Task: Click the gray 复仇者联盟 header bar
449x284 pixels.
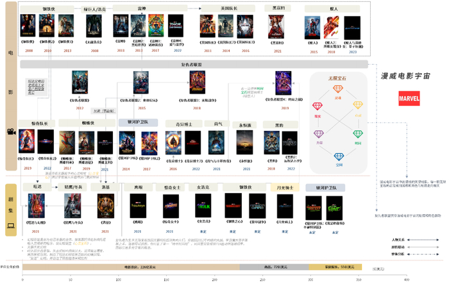Action: click(x=194, y=64)
